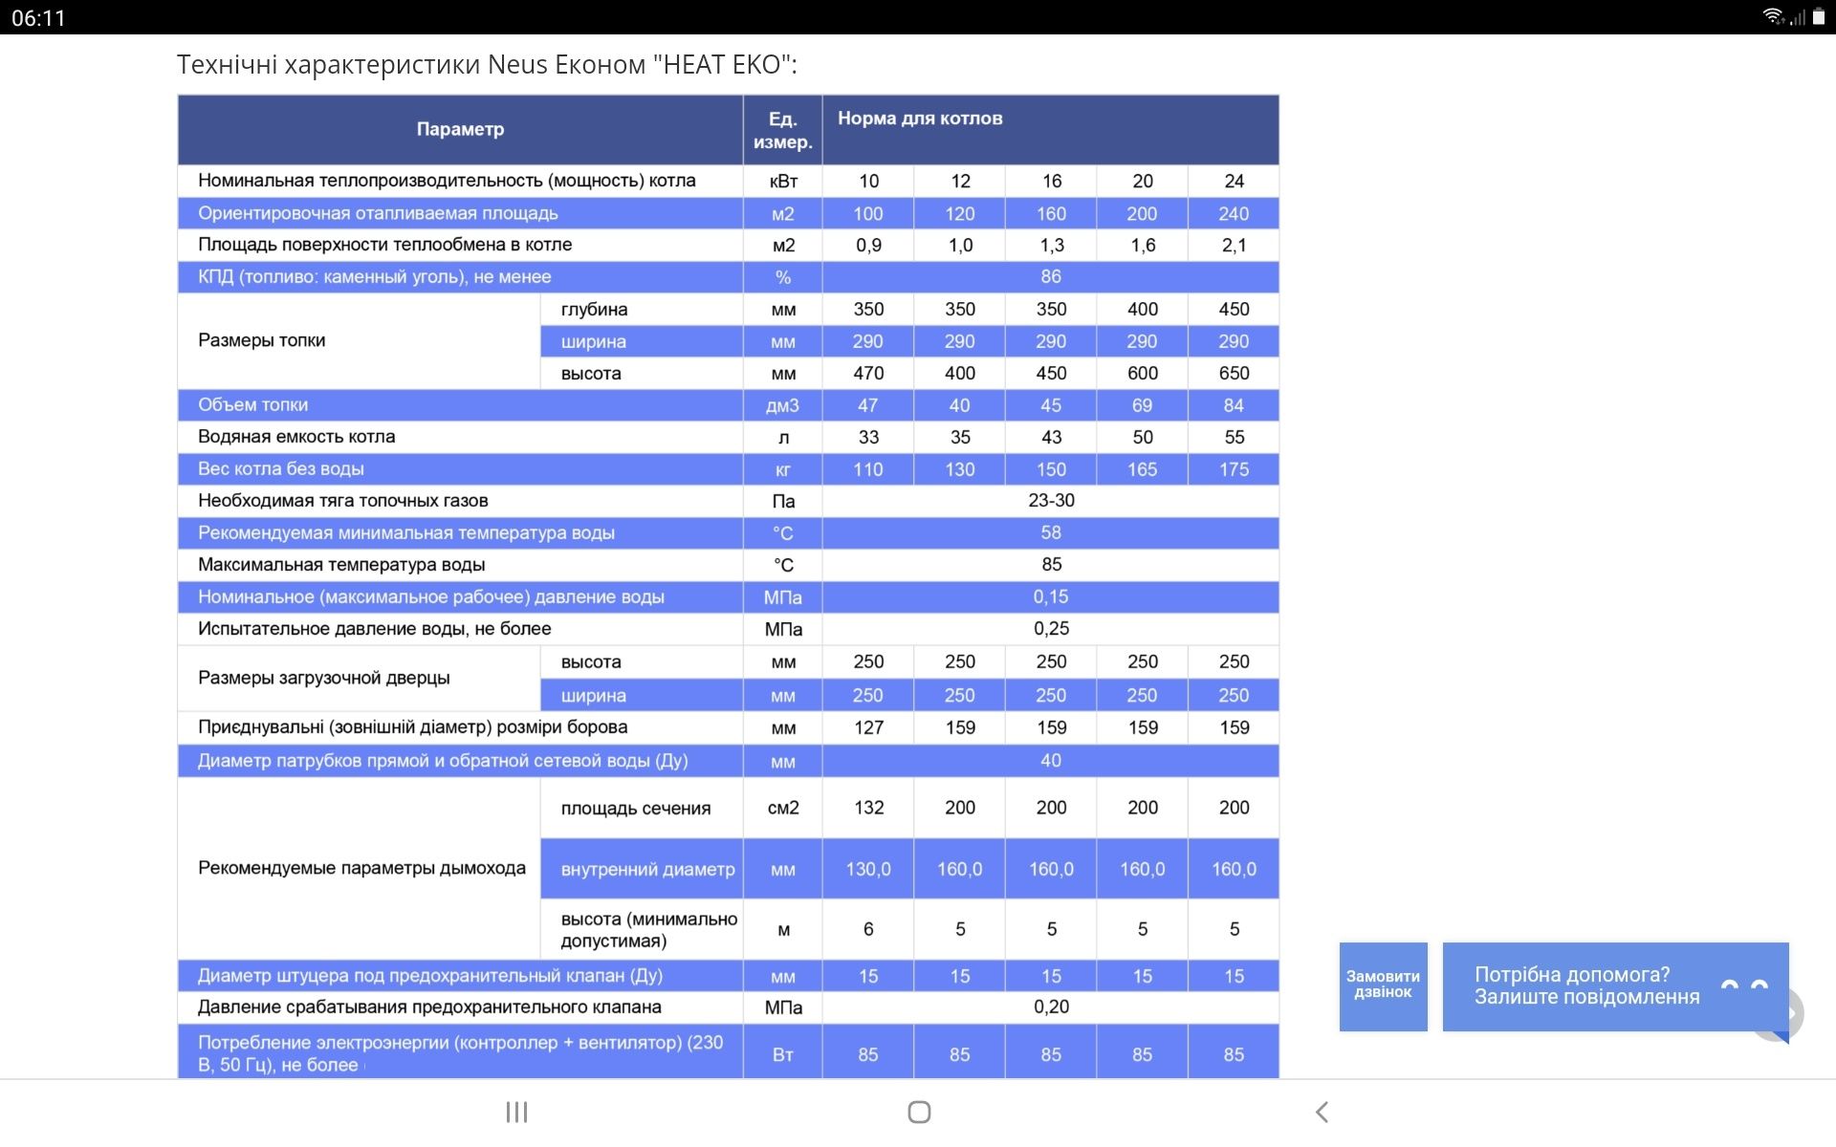1836x1147 pixels.
Task: Click the safety valve pressure value 0,20
Action: click(1051, 1007)
